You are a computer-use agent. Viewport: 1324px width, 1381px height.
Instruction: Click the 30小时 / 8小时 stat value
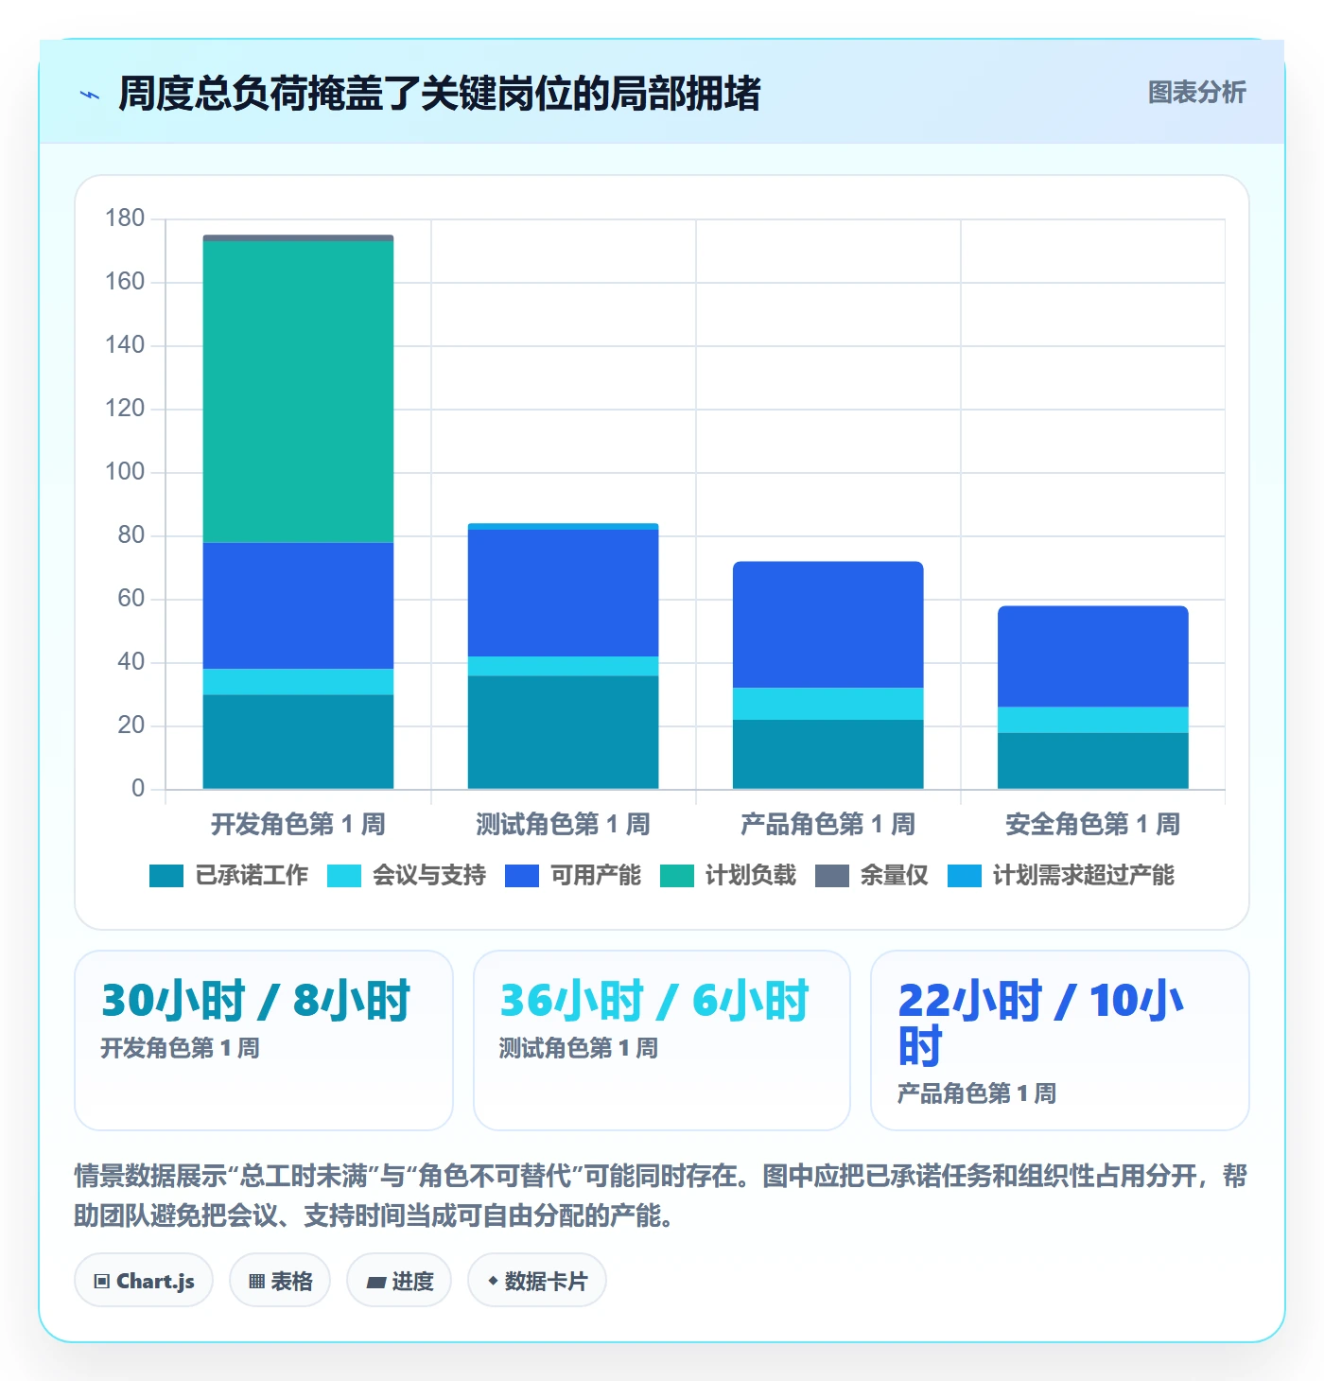click(x=255, y=1001)
